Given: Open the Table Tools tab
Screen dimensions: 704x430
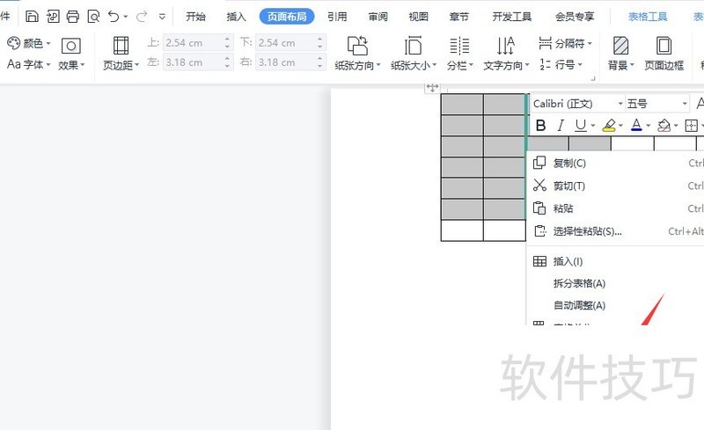Looking at the screenshot, I should [648, 17].
